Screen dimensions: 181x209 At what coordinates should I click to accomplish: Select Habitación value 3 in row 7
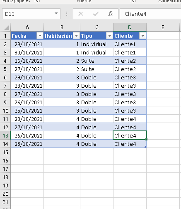pos(62,86)
